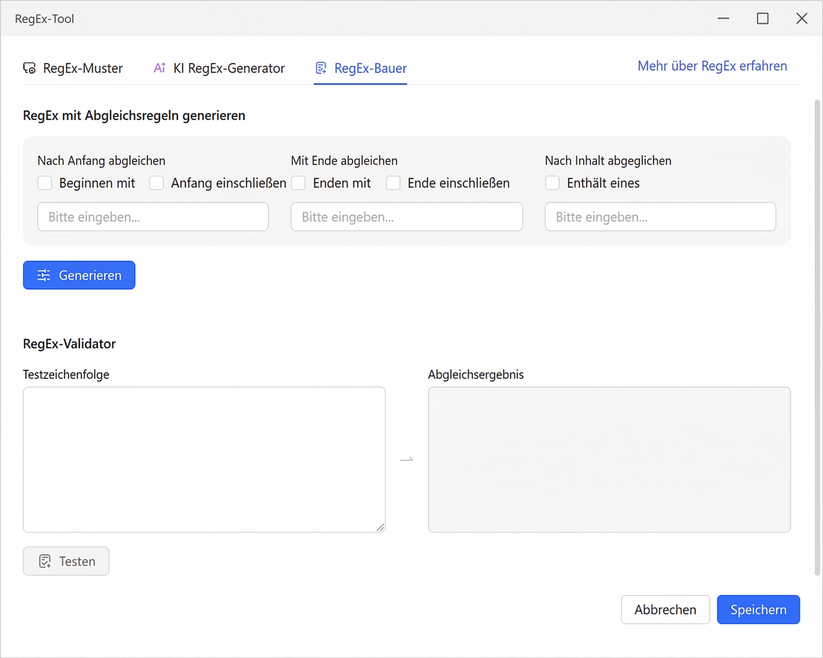
Task: Click the checkmark document icon in the Testen button
Action: pyautogui.click(x=45, y=561)
